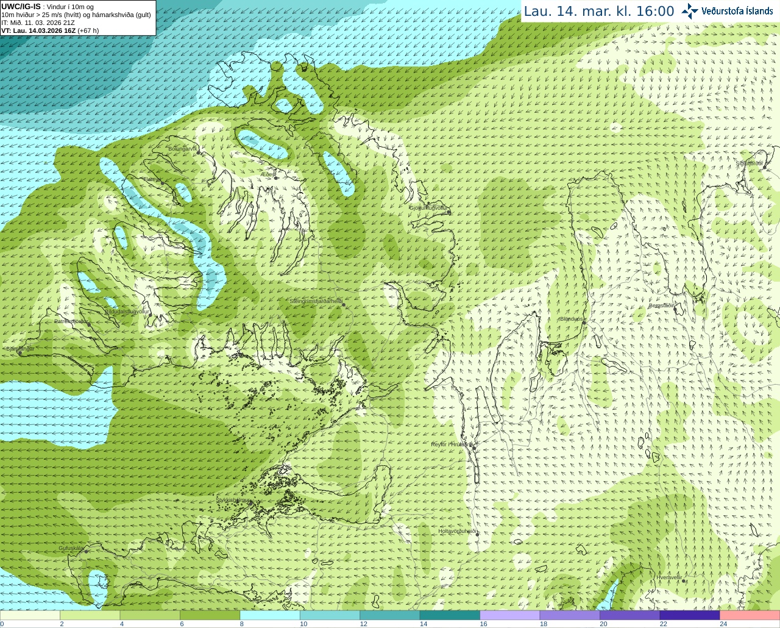
Task: Select the 10–12 m/s legend swatch
Action: (330, 615)
